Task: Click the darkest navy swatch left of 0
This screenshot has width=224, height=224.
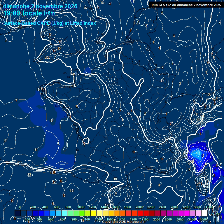Action: [17, 213]
